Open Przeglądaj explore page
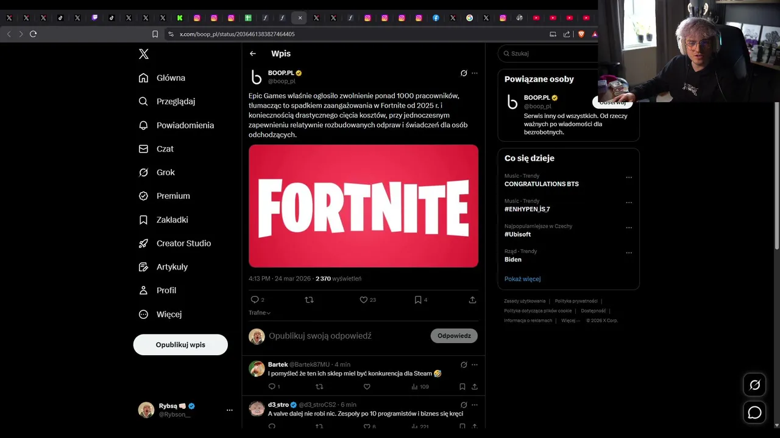Image resolution: width=780 pixels, height=438 pixels. click(x=167, y=102)
